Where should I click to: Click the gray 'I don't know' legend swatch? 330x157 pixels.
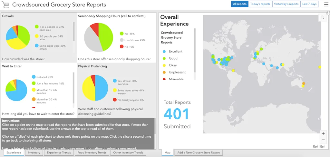pyautogui.click(x=121, y=40)
